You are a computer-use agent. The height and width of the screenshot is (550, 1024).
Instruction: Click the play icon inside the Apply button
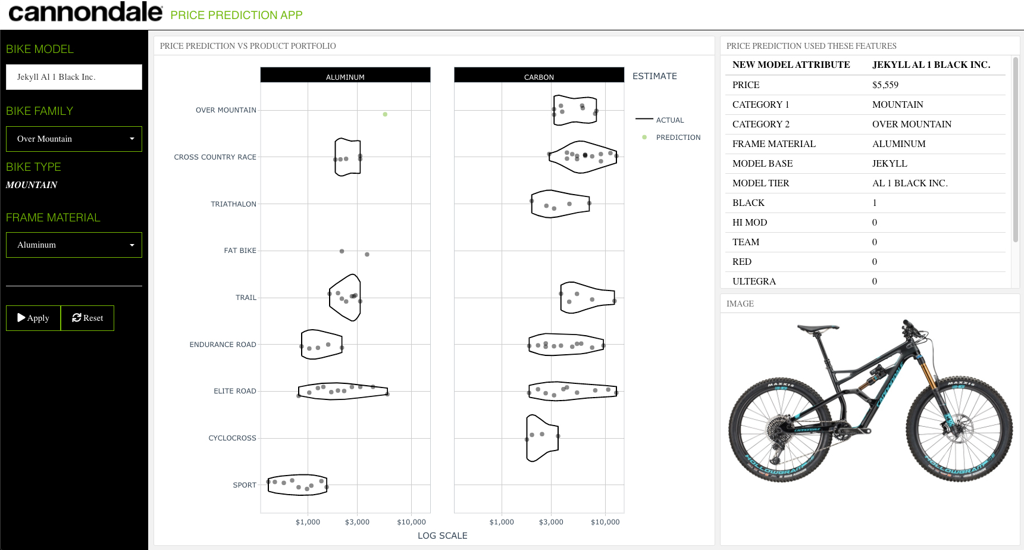pyautogui.click(x=22, y=317)
